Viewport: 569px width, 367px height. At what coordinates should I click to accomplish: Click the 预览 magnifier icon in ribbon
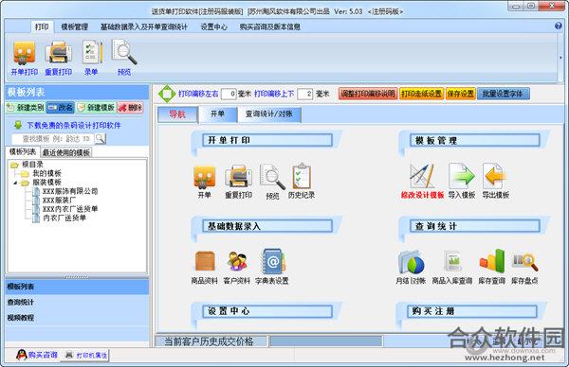[x=124, y=58]
